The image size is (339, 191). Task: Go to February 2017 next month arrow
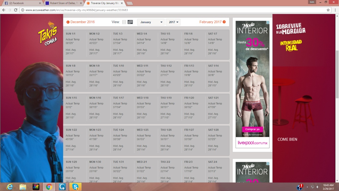tap(224, 22)
